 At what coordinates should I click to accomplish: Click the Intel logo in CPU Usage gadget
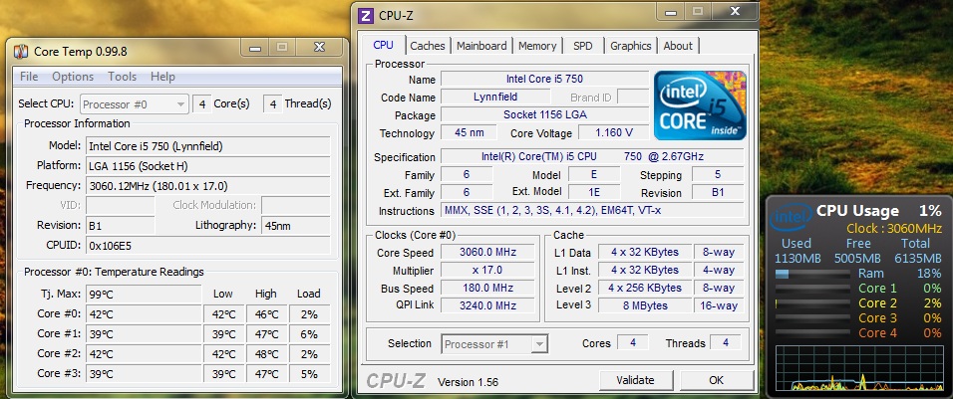[791, 218]
